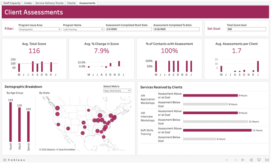This screenshot has height=163, width=272.
Task: Click the Client Assessments title
Action: coord(34,12)
